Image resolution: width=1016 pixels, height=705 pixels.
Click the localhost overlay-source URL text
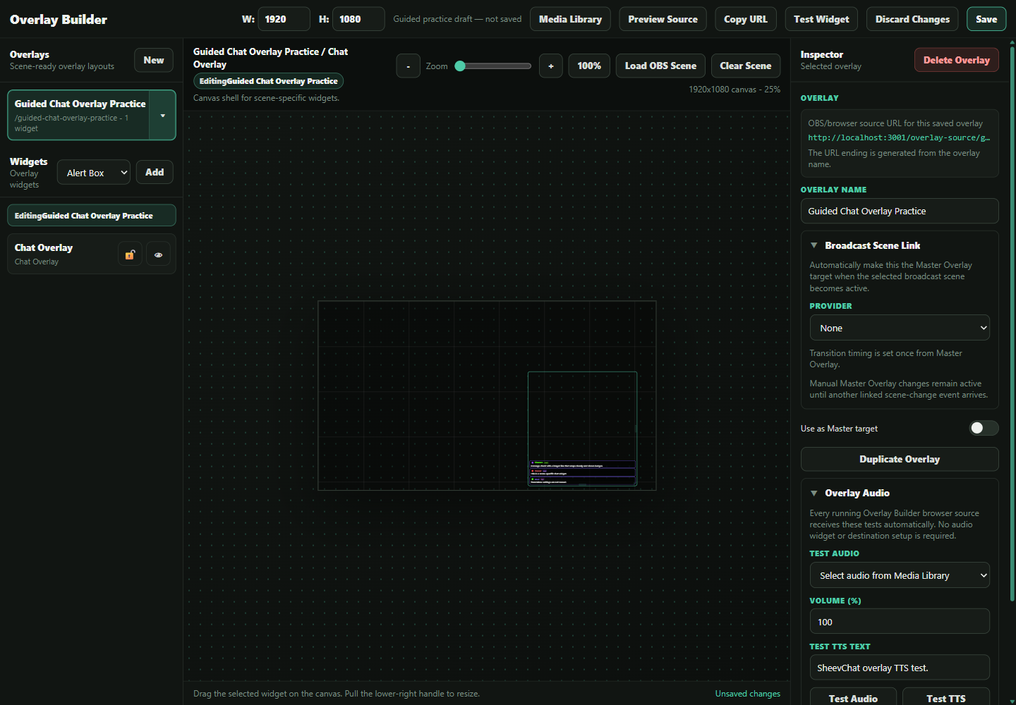[x=899, y=137]
